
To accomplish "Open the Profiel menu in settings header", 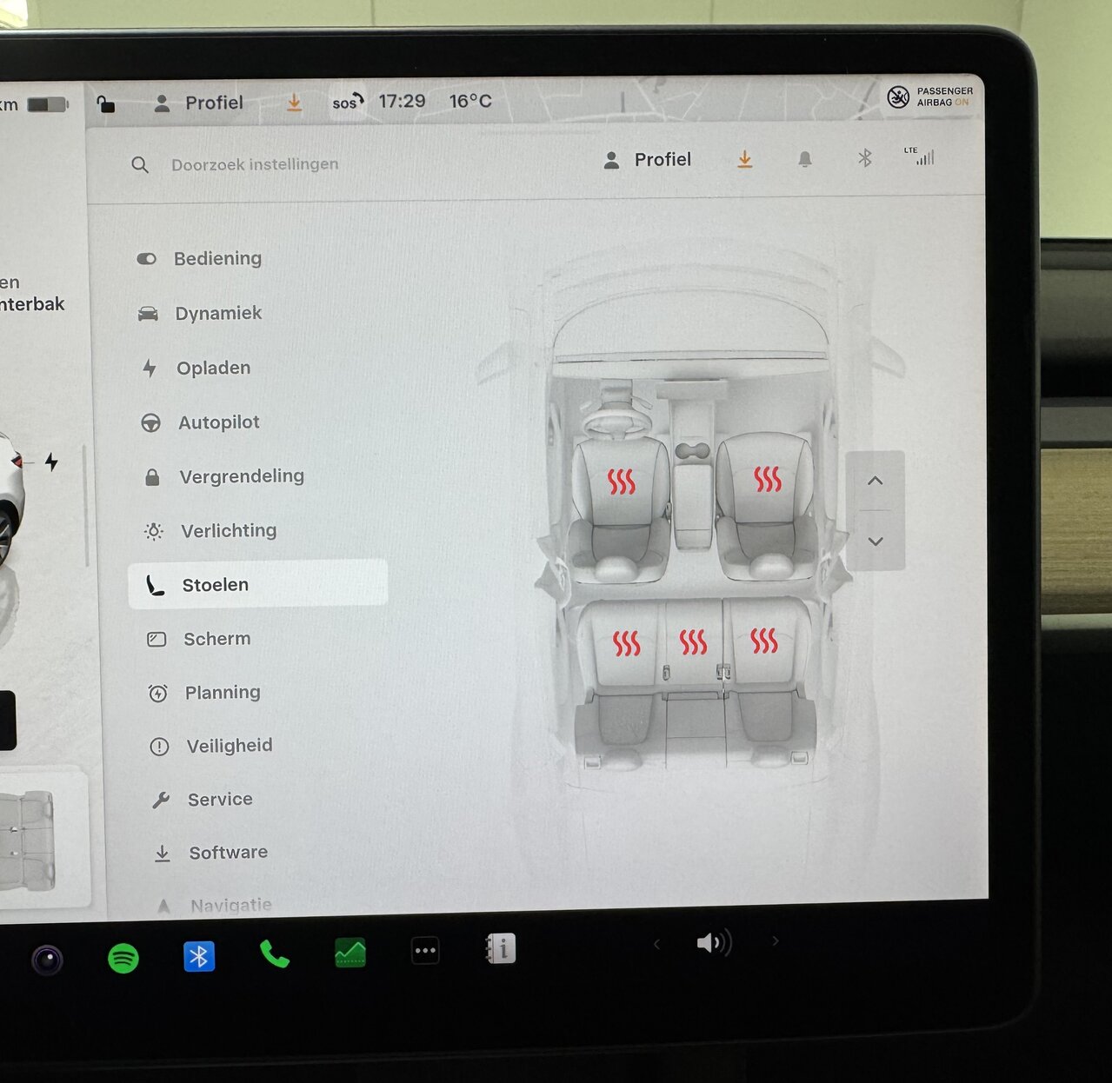I will pos(648,160).
